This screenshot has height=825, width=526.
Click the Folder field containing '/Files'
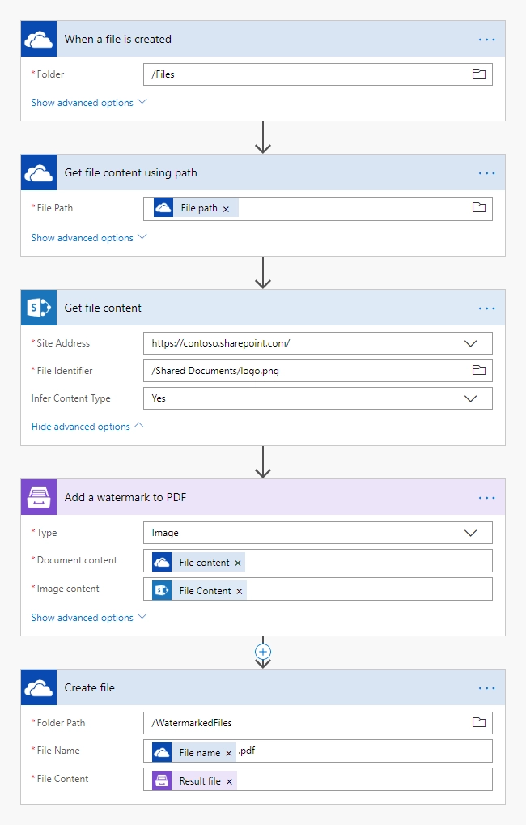tap(318, 74)
